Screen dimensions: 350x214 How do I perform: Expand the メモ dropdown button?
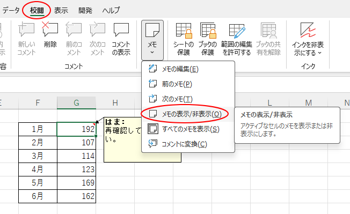152,40
